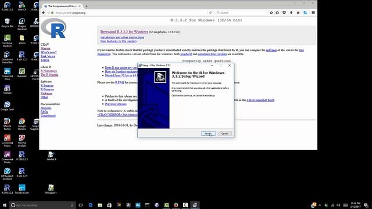Click Firefox back arrow button
Image resolution: width=372 pixels, height=209 pixels.
point(43,13)
